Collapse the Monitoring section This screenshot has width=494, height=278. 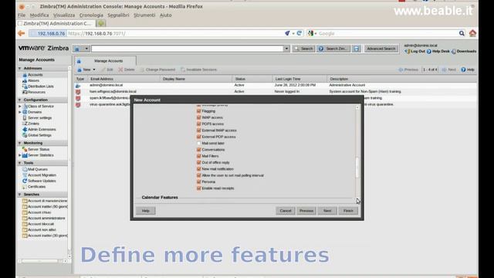pos(20,143)
